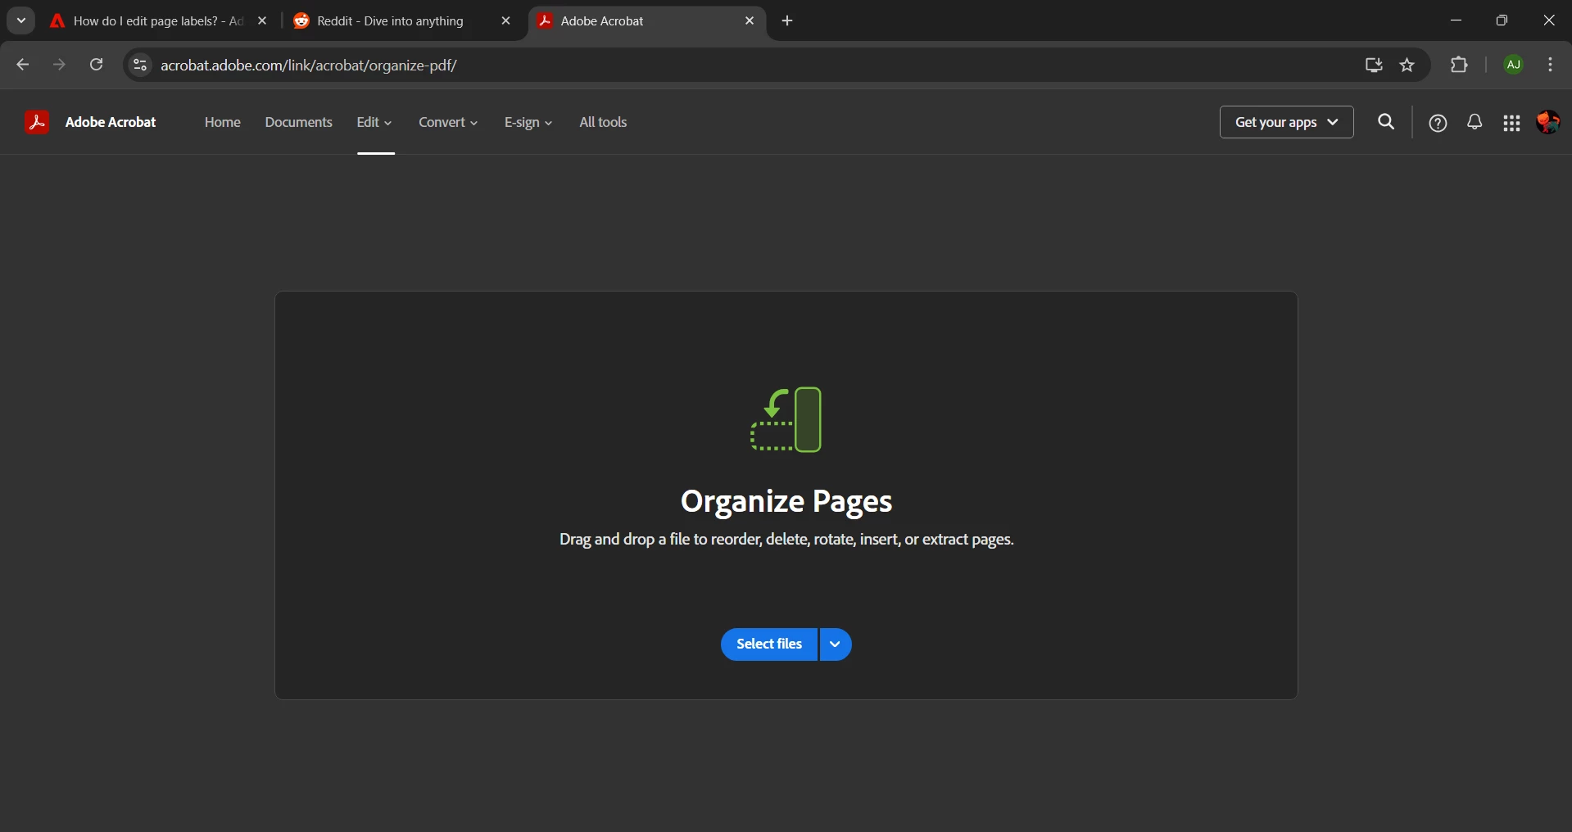
Task: Close the Reddit tab
Action: coord(505,21)
